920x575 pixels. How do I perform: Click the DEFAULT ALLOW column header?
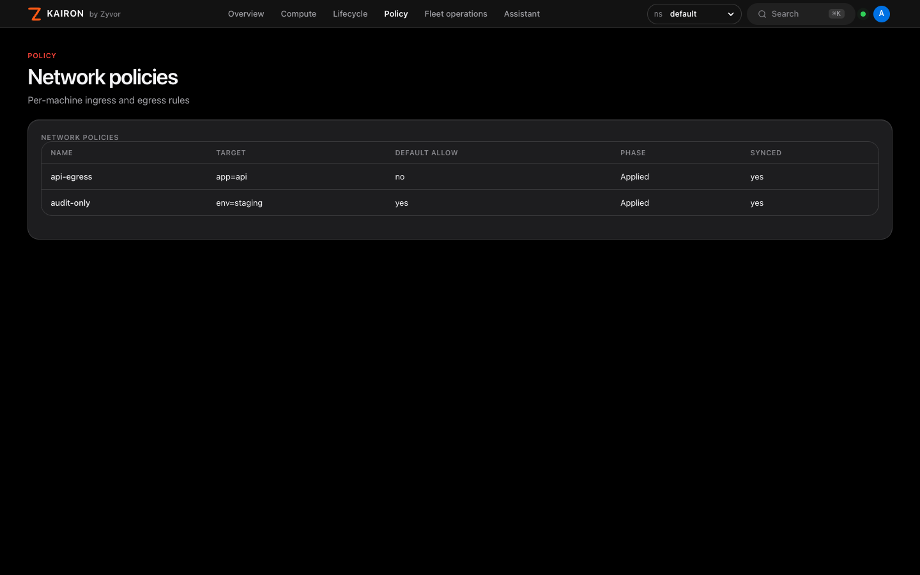426,153
